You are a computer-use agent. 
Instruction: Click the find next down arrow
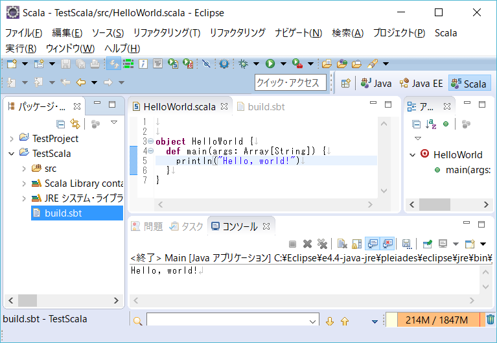coord(330,321)
